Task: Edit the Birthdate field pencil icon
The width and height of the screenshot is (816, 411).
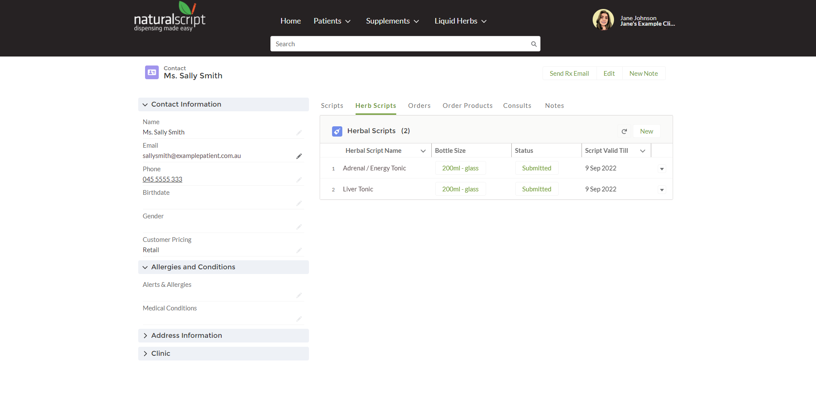Action: click(299, 203)
